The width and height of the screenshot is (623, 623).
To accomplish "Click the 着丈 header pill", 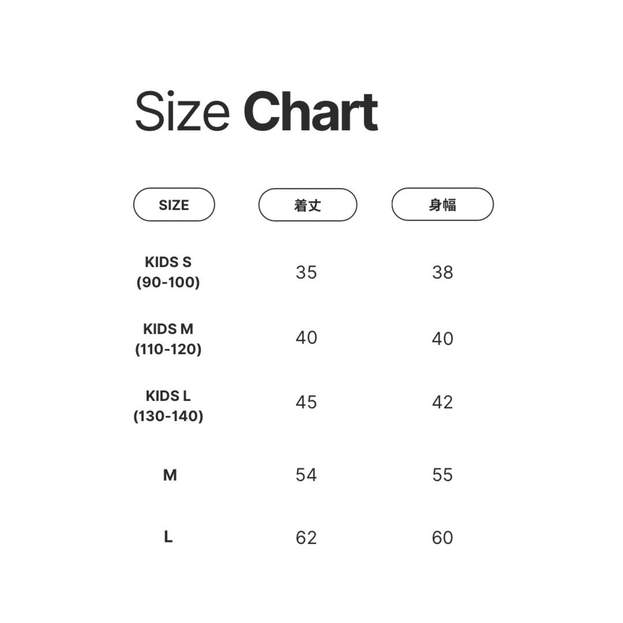I will point(308,204).
